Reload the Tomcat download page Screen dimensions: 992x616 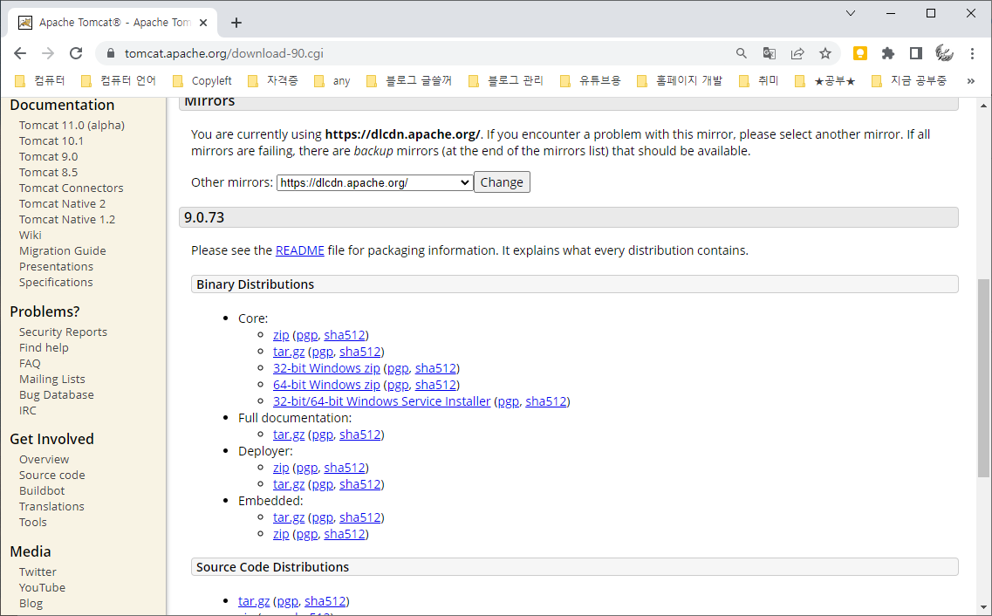76,54
